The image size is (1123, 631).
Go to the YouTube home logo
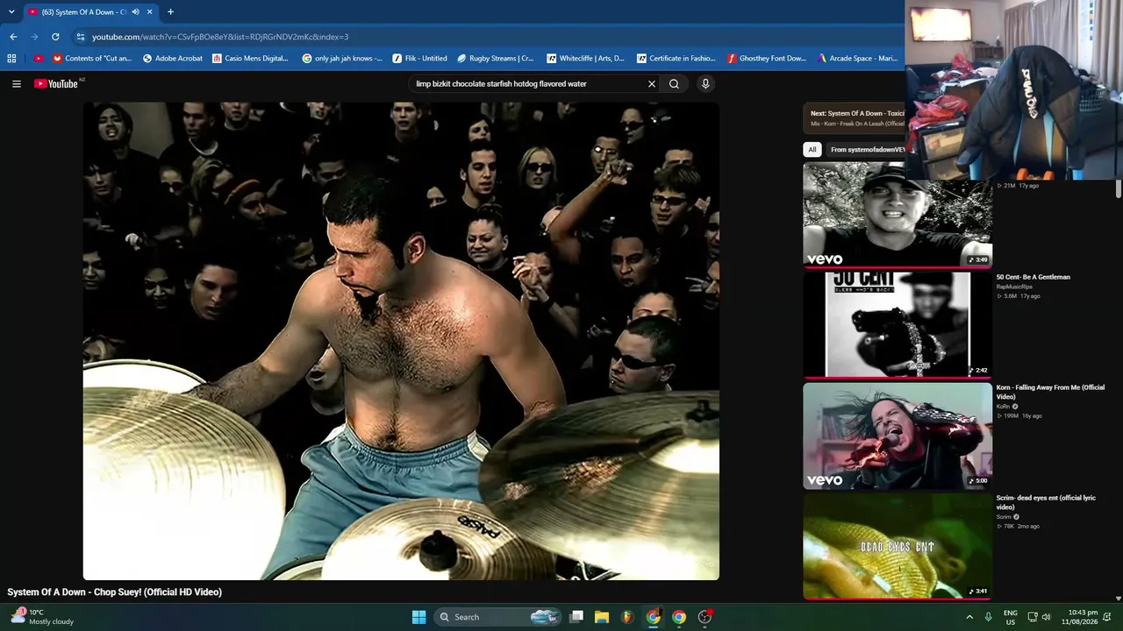56,84
